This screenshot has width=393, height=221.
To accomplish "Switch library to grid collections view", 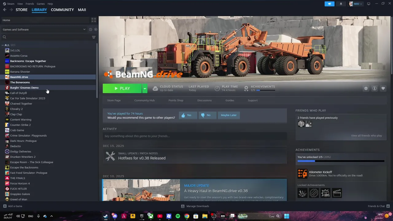I will tap(94, 20).
